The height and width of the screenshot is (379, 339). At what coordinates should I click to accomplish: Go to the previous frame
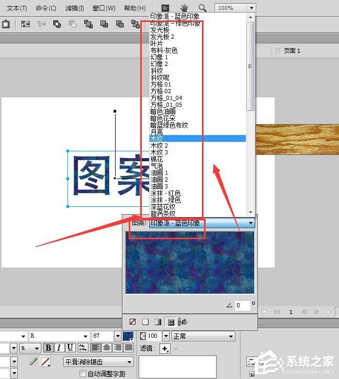[304, 312]
